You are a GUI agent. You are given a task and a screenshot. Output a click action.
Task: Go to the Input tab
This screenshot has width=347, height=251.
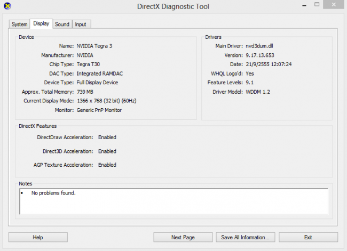point(81,25)
